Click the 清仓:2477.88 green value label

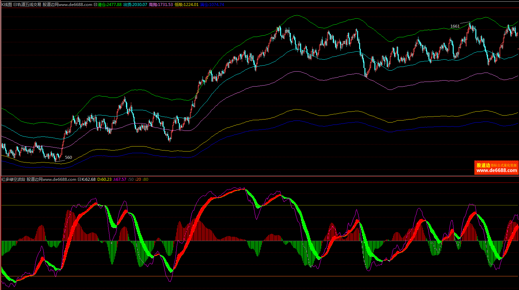pos(110,5)
